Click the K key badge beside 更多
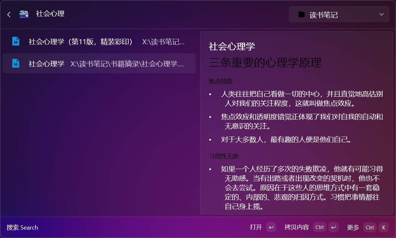 coord(384,227)
